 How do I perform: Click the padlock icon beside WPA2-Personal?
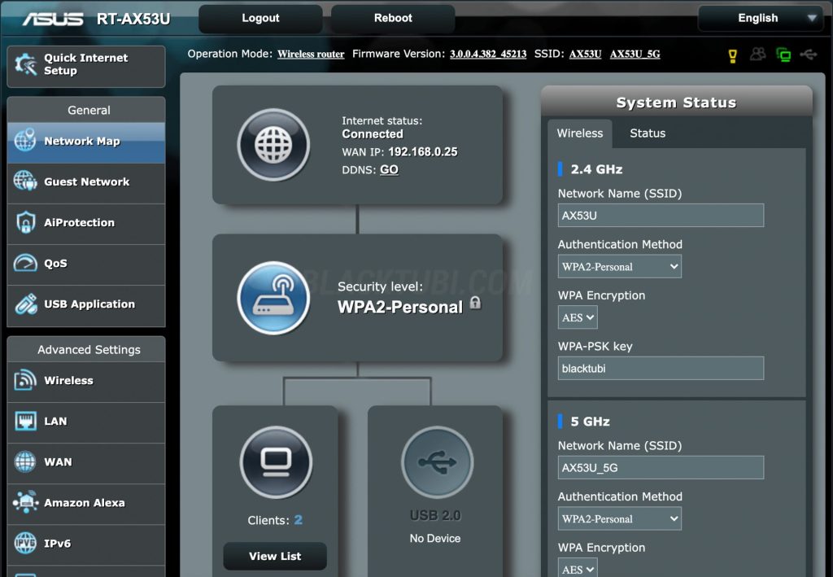coord(475,303)
